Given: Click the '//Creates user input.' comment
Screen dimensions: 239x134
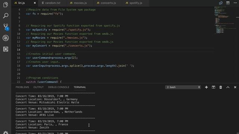Looking at the screenshot, I should (43, 62).
